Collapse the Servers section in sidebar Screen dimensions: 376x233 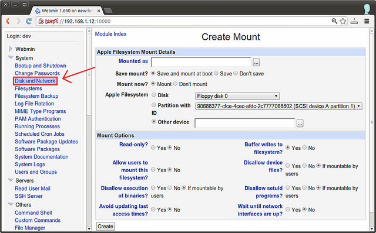pos(11,180)
